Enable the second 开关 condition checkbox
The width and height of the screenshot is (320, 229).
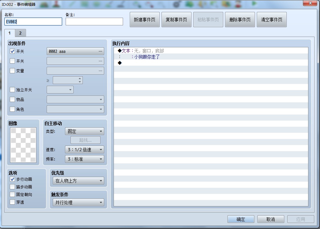point(13,61)
